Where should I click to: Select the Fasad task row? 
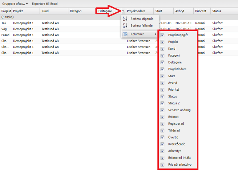pyautogui.click(x=6, y=35)
